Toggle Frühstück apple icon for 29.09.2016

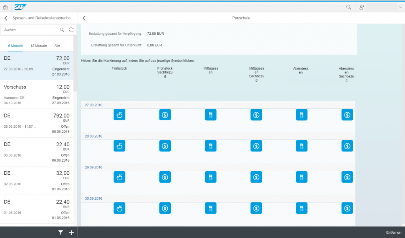click(x=119, y=177)
